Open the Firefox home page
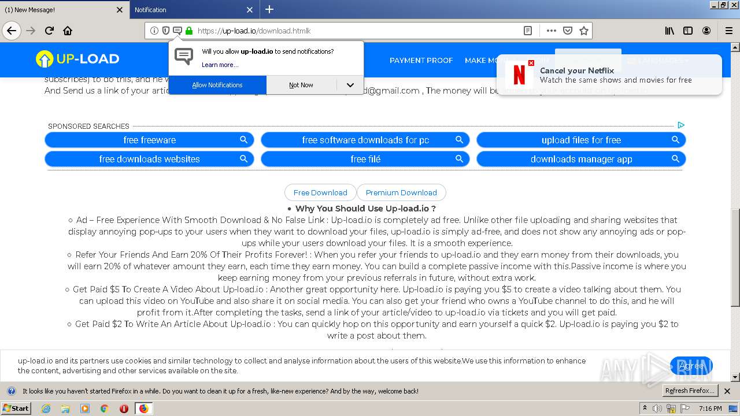Screen dimensions: 740x416 (x=68, y=31)
